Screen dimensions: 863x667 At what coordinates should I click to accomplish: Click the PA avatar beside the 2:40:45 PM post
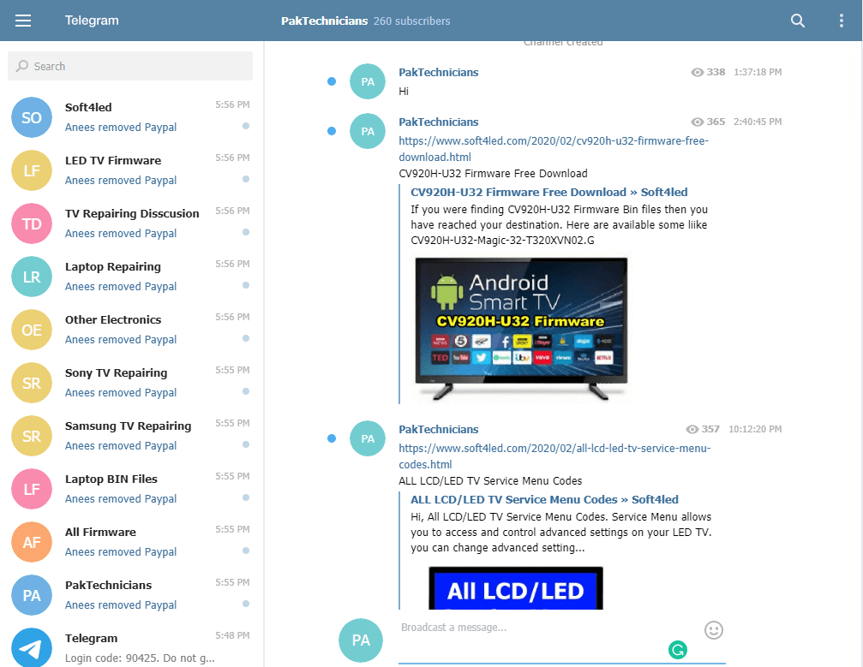coord(368,131)
